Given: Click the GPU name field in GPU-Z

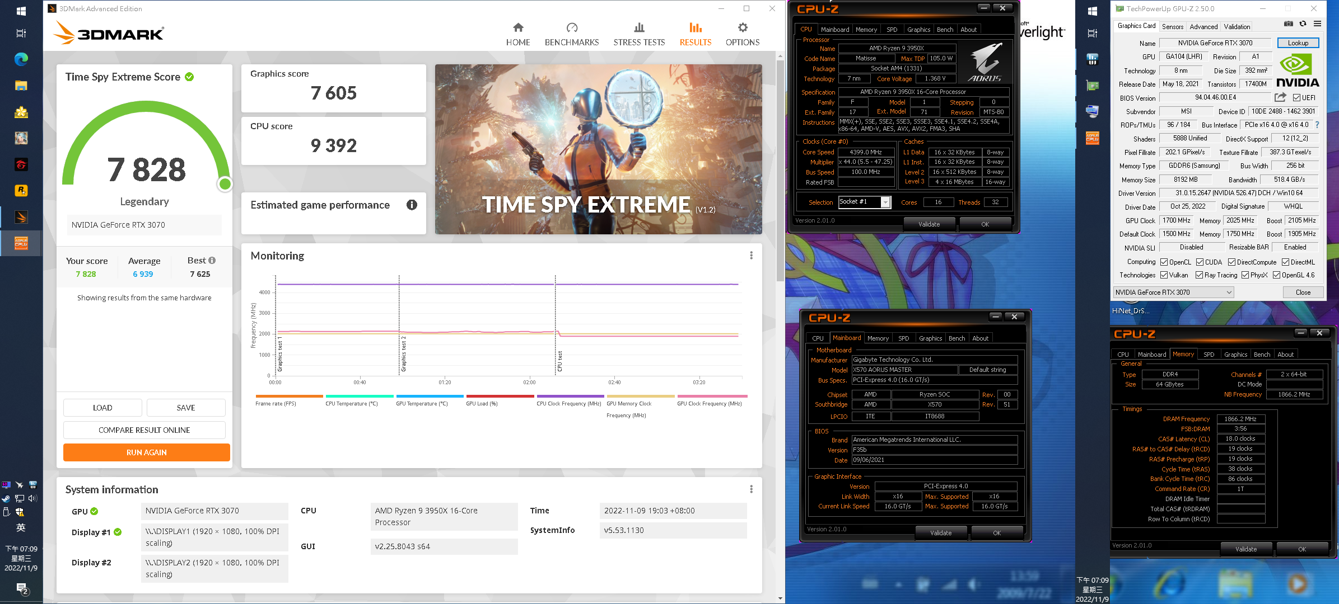Looking at the screenshot, I should click(1215, 43).
